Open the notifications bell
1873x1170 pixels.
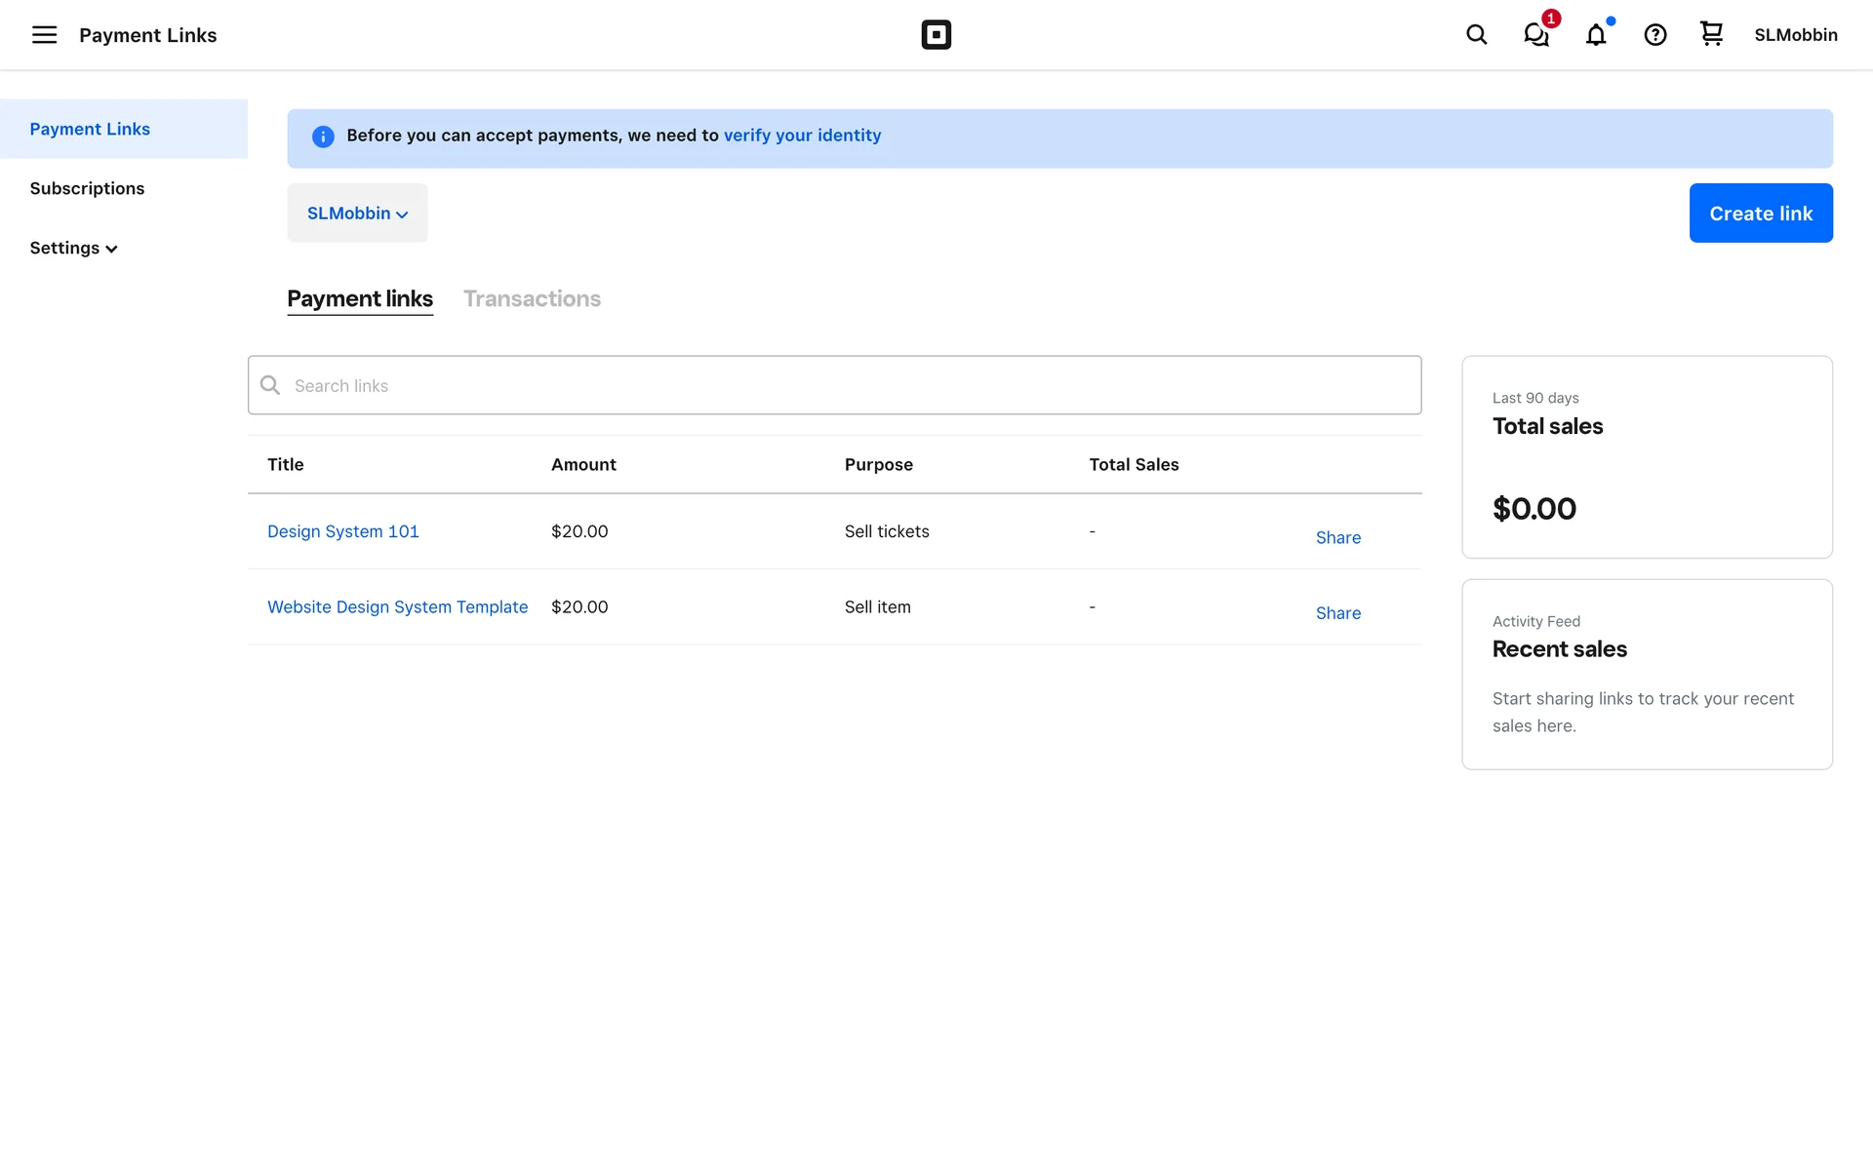[1595, 35]
